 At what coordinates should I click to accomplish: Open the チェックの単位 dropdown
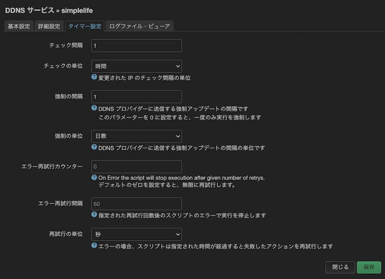[x=136, y=66]
